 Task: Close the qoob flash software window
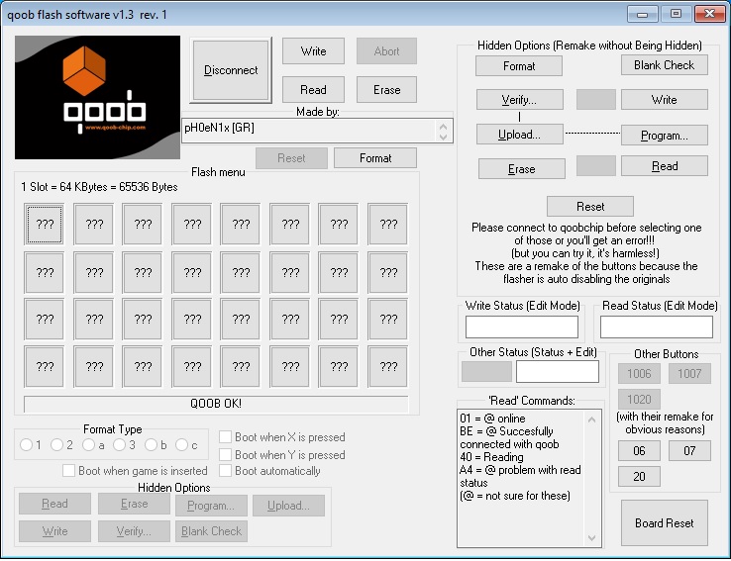point(709,14)
